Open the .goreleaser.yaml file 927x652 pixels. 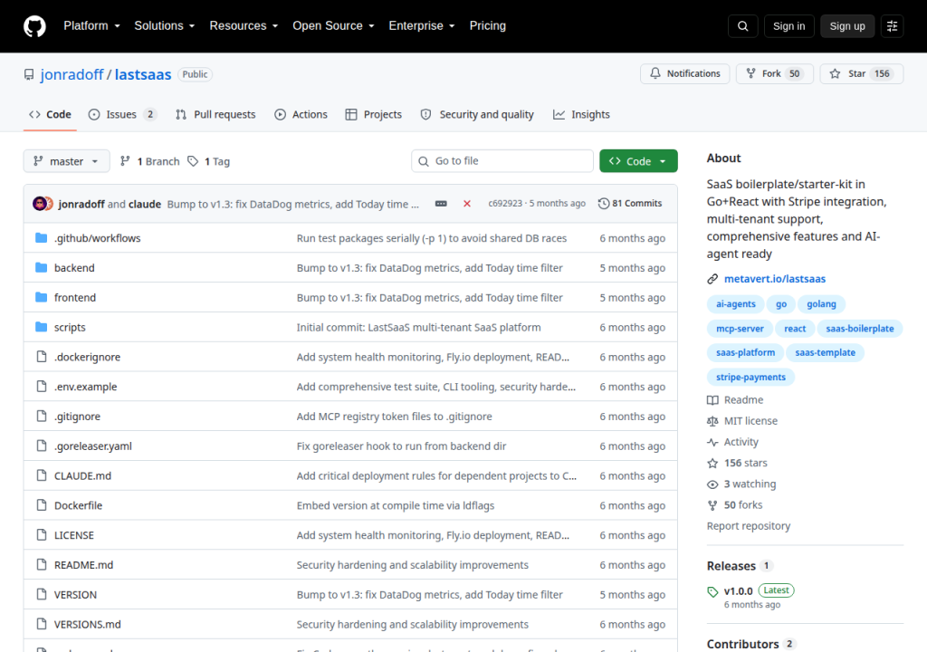point(93,446)
